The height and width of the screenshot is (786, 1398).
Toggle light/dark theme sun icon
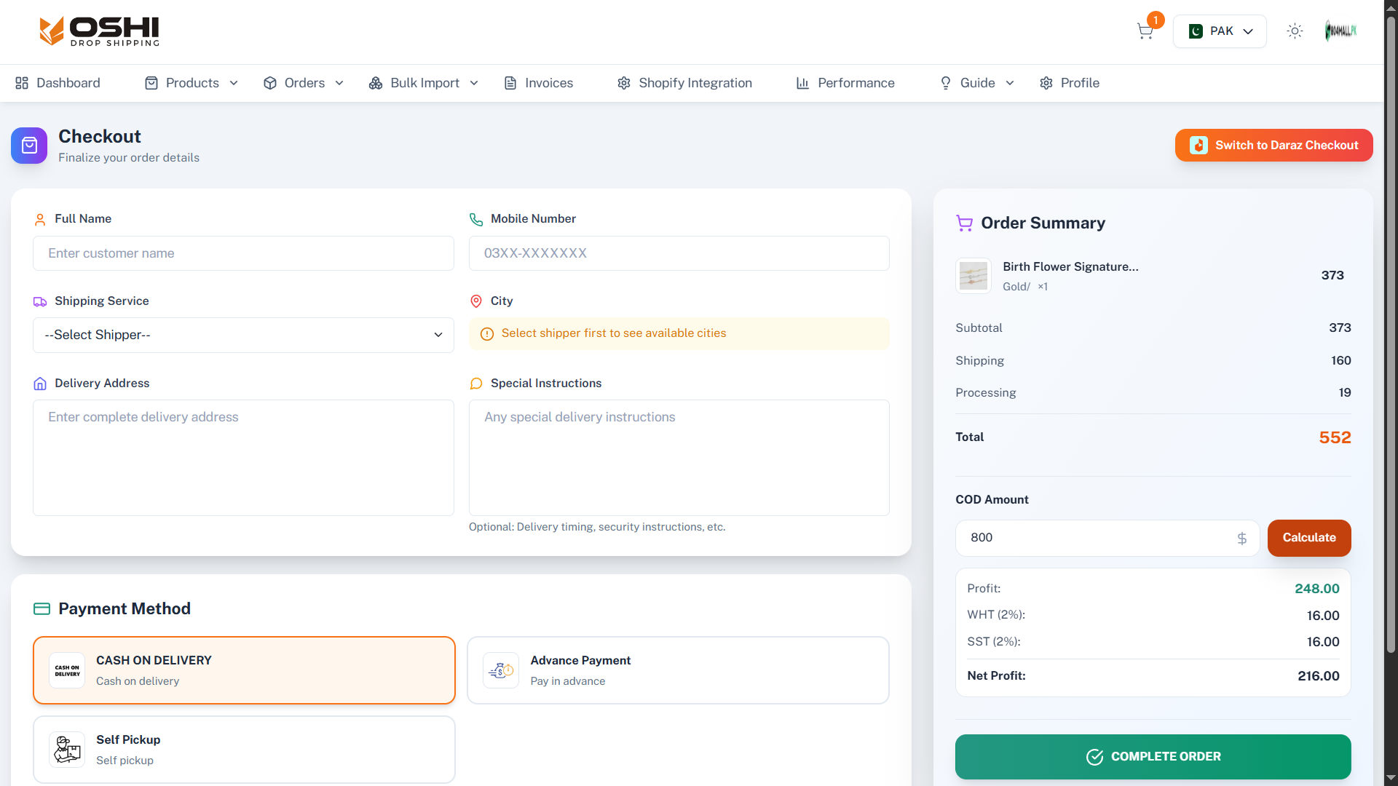[x=1295, y=31]
